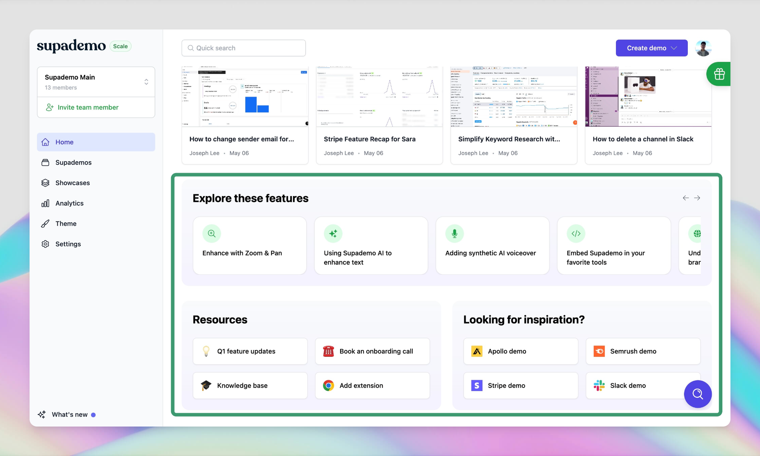This screenshot has width=760, height=456.
Task: Click the Analytics bar chart icon
Action: tap(45, 203)
